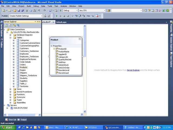
Task: Collapse the Tables folder node
Action: click(10, 38)
